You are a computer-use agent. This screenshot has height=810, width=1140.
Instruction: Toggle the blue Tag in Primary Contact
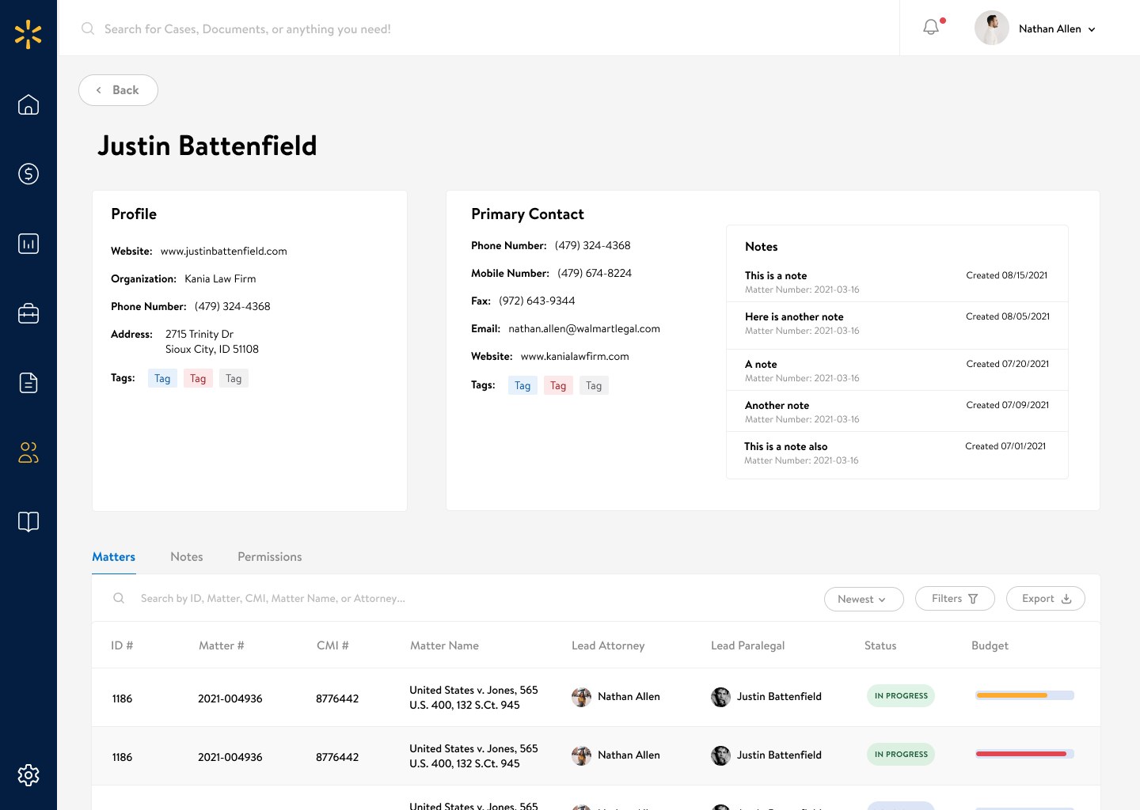(x=522, y=385)
